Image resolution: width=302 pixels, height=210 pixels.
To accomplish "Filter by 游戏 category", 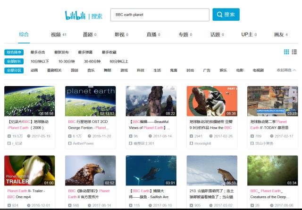I will pos(124,70).
